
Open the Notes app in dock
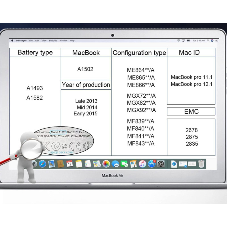pos(79,164)
